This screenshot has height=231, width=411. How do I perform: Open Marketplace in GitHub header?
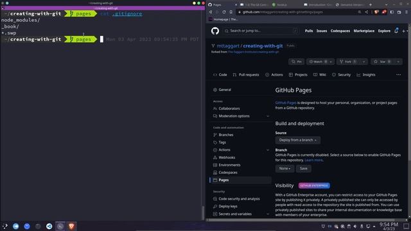pyautogui.click(x=364, y=31)
